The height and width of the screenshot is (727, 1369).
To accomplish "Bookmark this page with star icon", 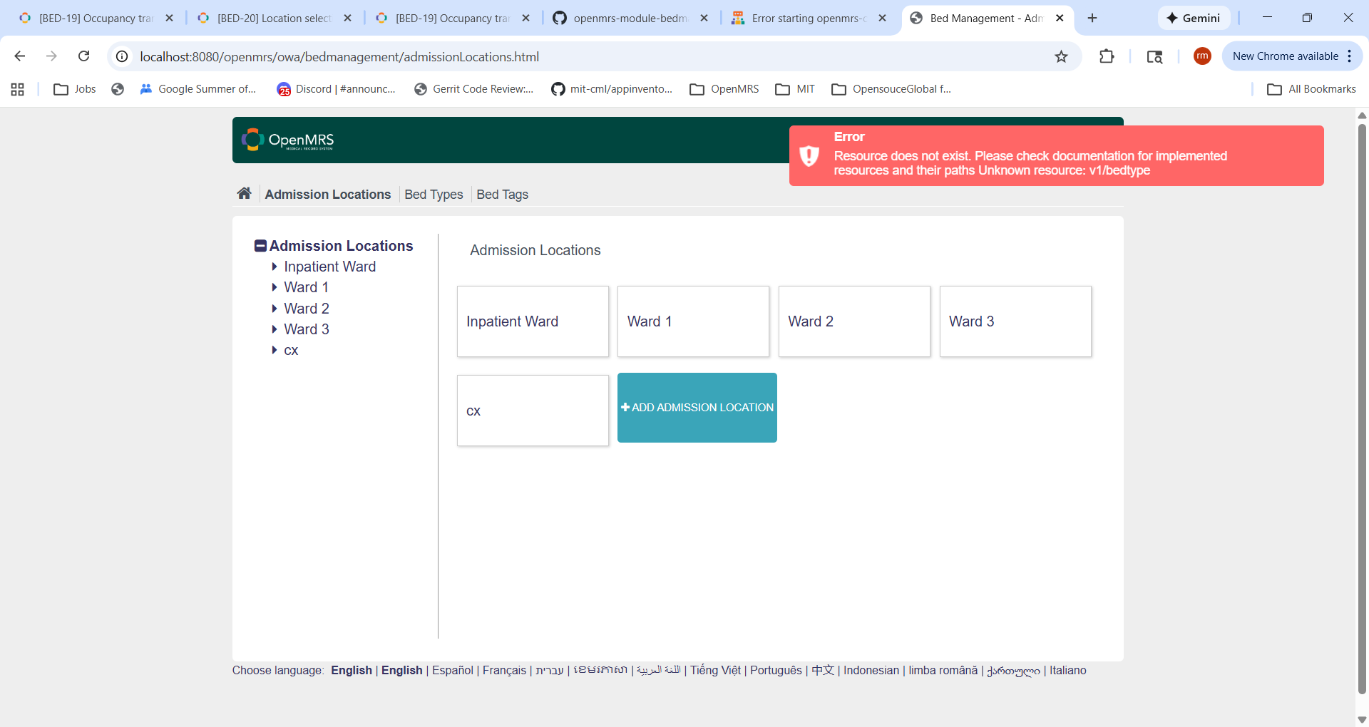I will point(1061,56).
